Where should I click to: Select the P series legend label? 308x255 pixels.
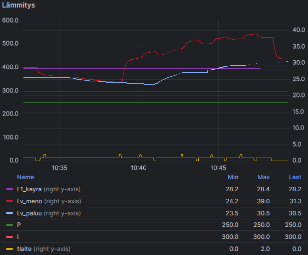pyautogui.click(x=19, y=225)
